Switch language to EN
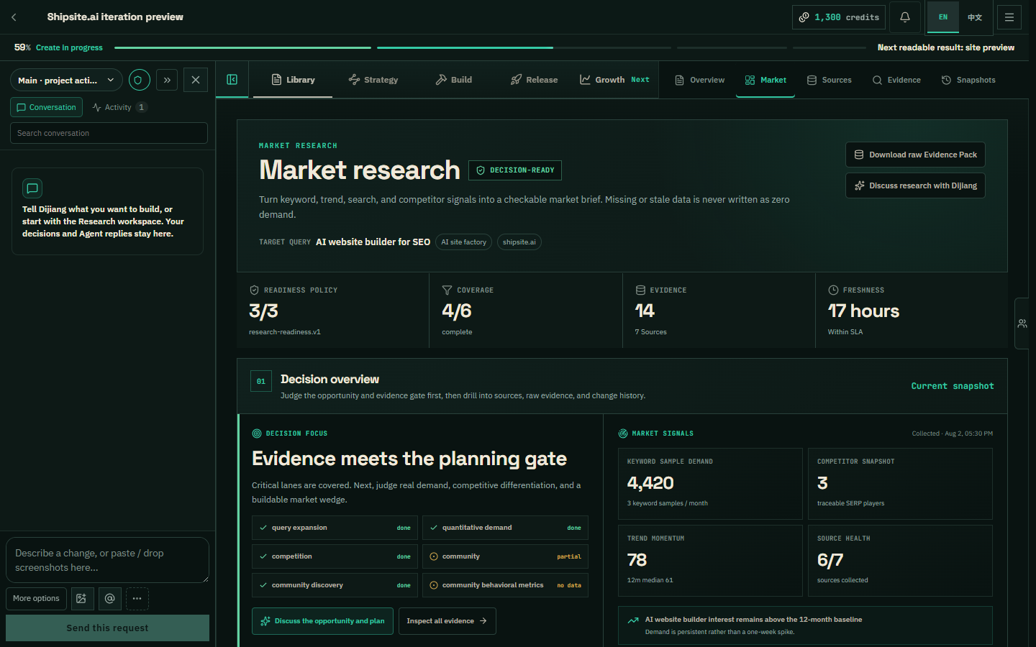This screenshot has width=1036, height=647. pyautogui.click(x=943, y=17)
